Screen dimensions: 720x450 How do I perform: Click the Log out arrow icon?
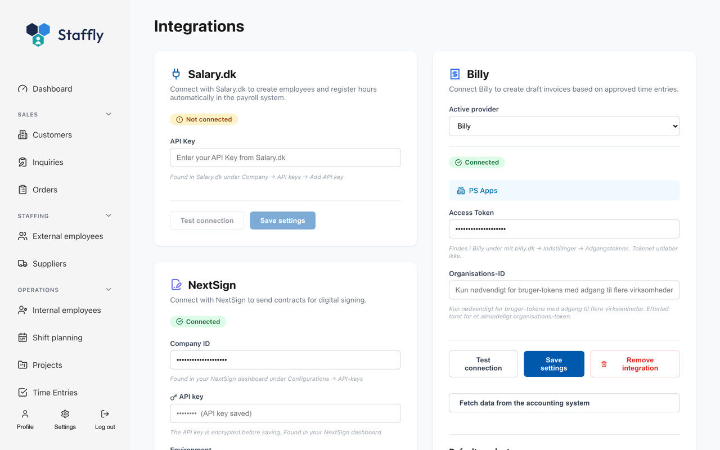point(105,414)
